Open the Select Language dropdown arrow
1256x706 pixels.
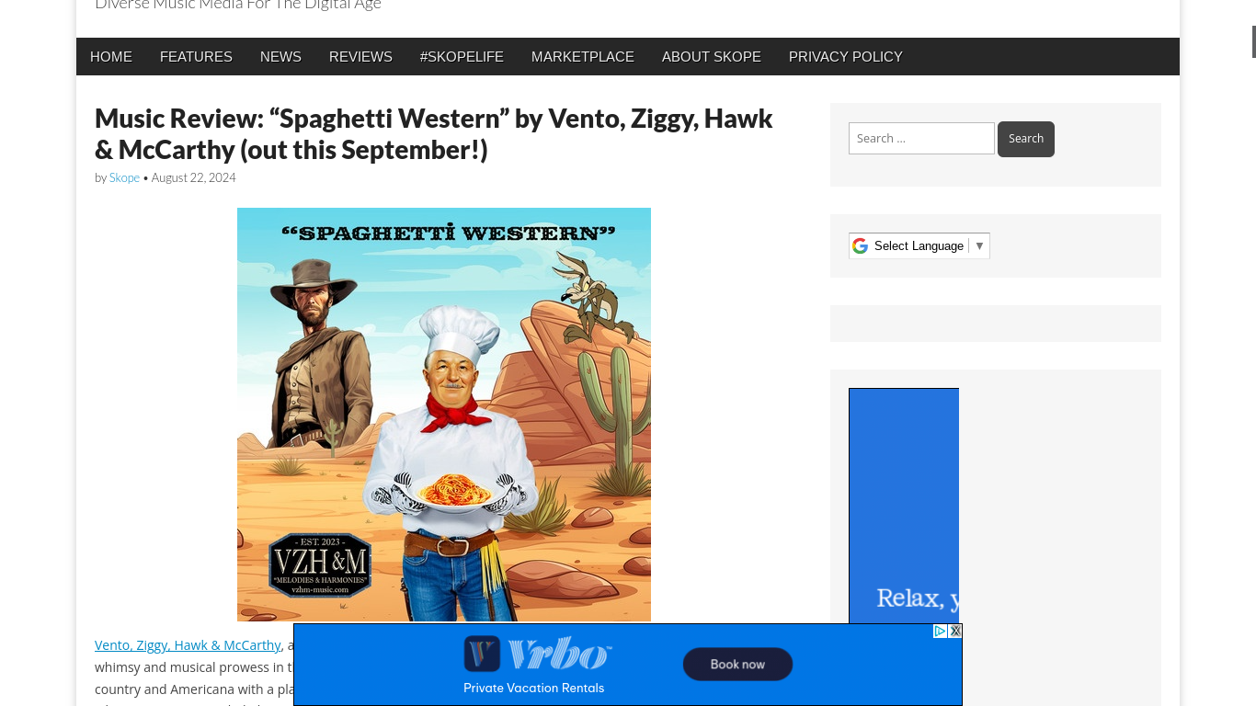[x=979, y=245]
